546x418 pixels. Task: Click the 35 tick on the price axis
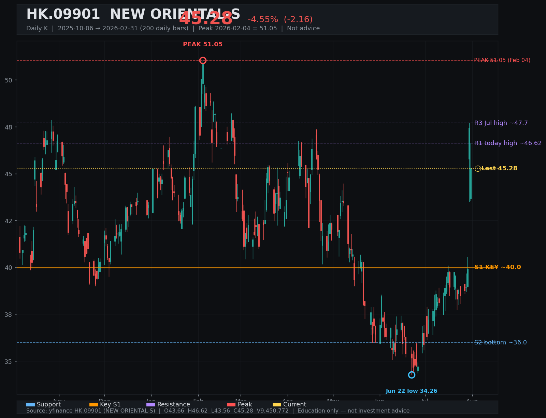[x=9, y=361]
